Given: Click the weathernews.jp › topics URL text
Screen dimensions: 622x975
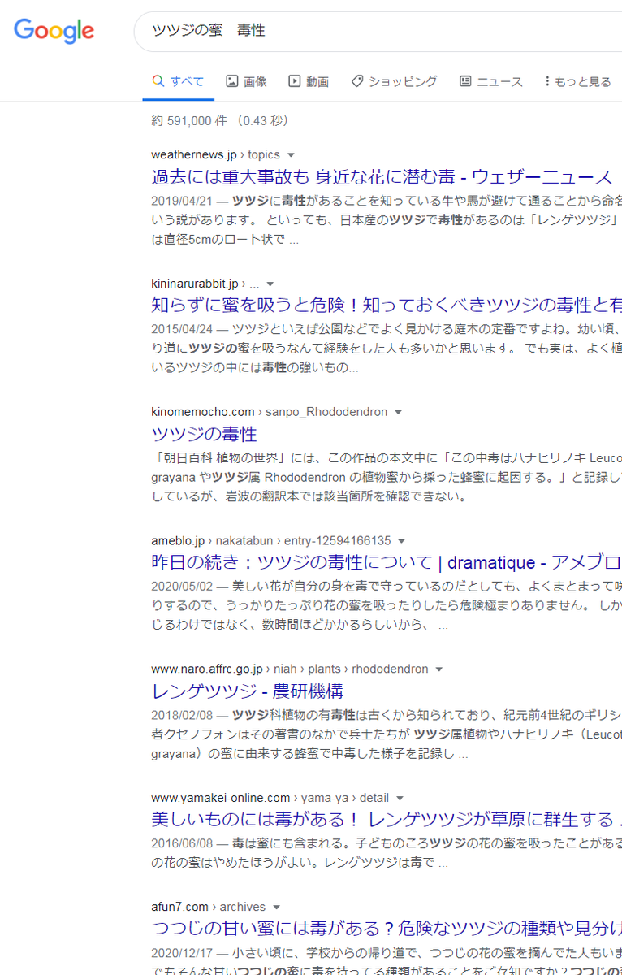Looking at the screenshot, I should pos(215,154).
